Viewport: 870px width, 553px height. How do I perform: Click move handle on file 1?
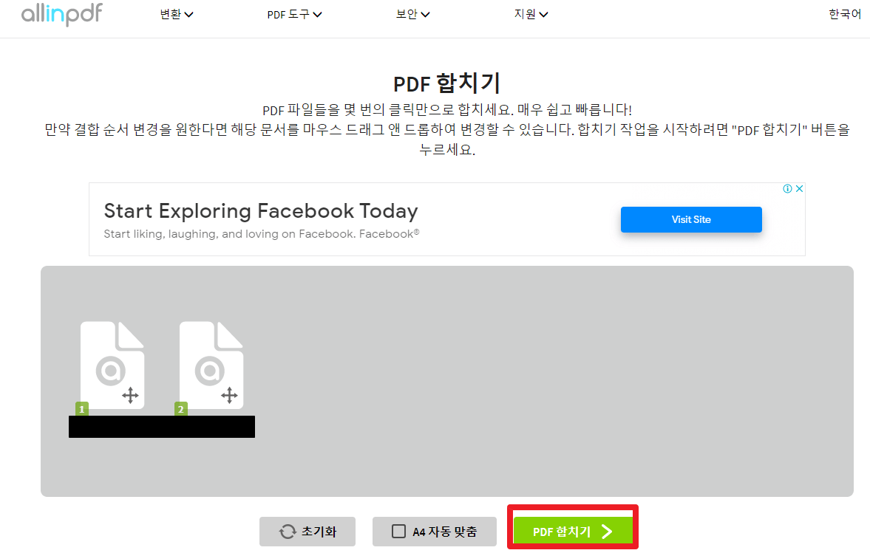click(x=130, y=395)
